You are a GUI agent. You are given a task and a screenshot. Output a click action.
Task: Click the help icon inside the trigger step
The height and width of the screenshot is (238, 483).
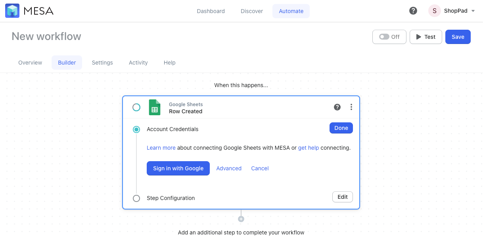coord(337,107)
